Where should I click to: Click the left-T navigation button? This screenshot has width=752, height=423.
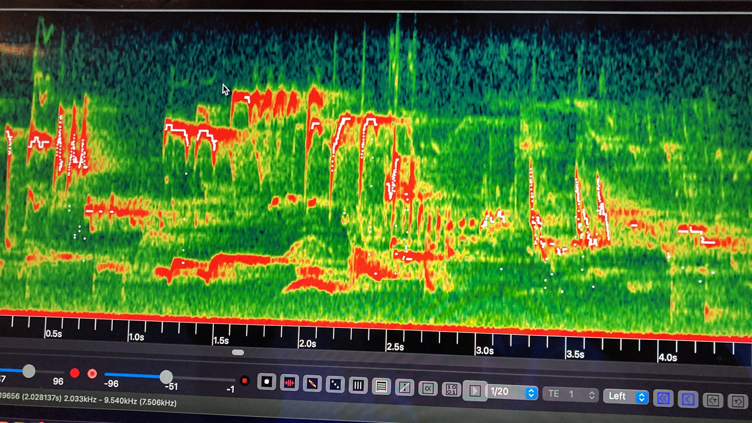click(x=713, y=401)
